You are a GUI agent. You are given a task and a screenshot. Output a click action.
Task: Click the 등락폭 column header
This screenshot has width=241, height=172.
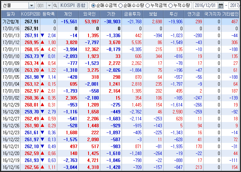pos(49,14)
